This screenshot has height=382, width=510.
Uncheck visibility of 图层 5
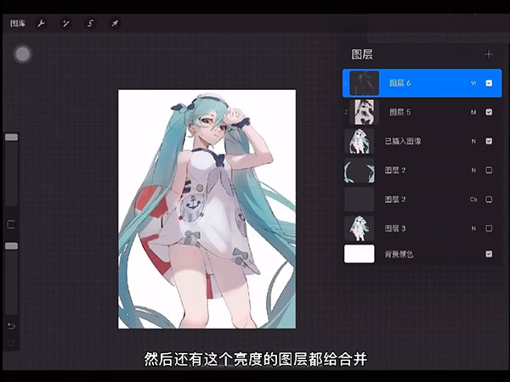click(x=489, y=112)
